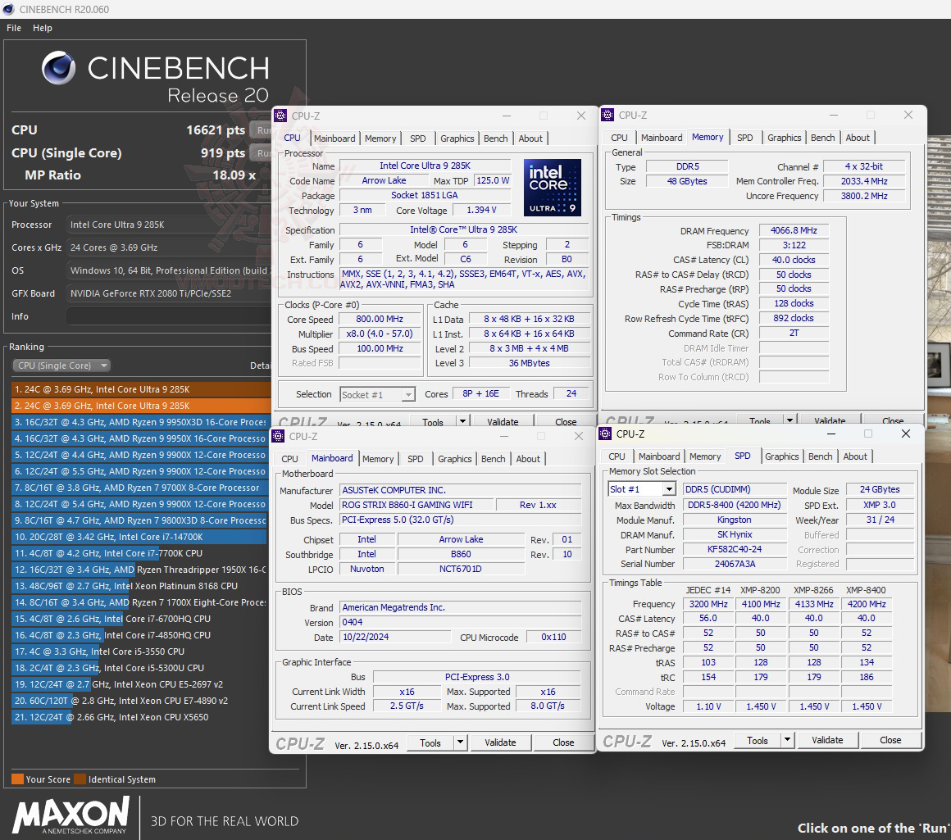Click the Processor field Intel Core Ultra 9 285K
Image resolution: width=951 pixels, height=840 pixels.
[x=169, y=225]
